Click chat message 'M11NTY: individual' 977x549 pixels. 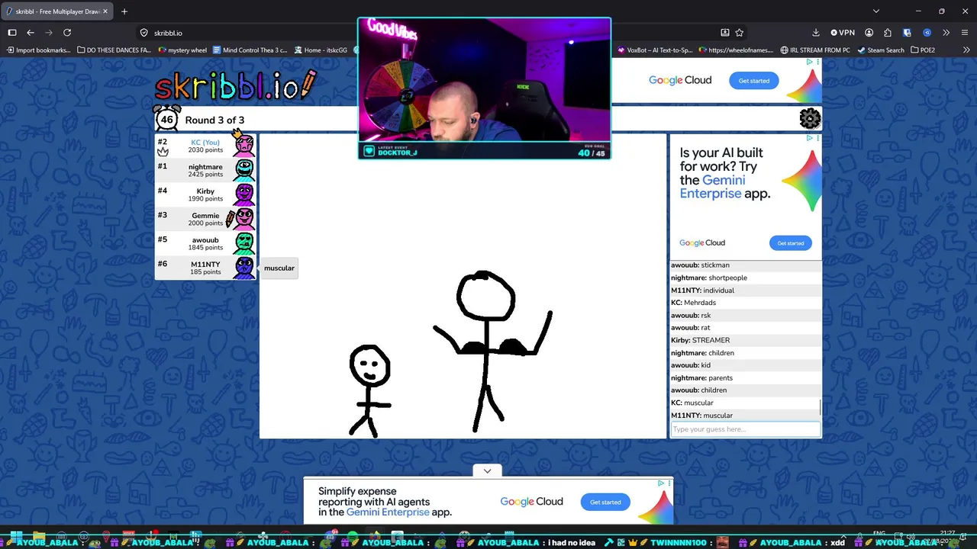coord(702,291)
